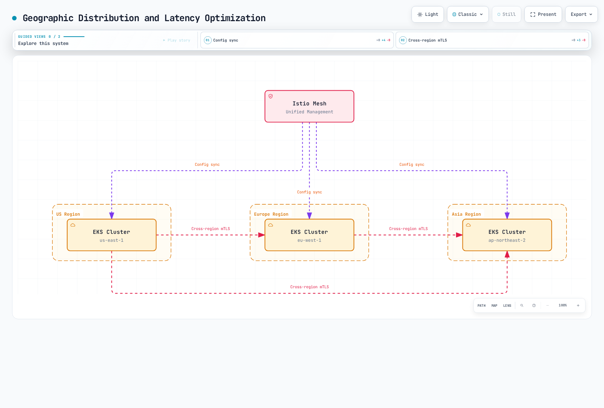
Task: Click the US Region group label
Action: pos(68,214)
